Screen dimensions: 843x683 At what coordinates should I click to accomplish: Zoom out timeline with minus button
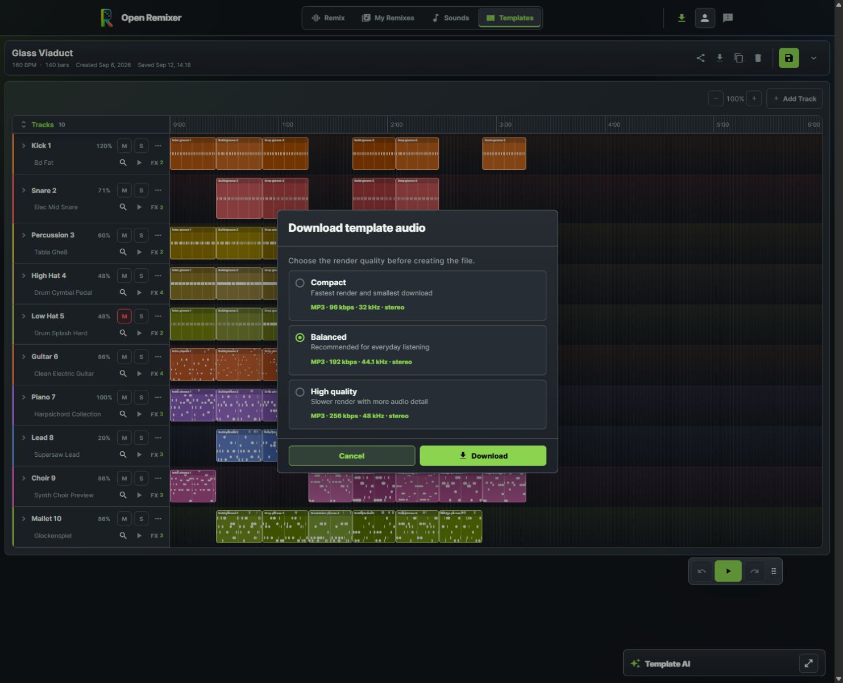click(x=716, y=98)
